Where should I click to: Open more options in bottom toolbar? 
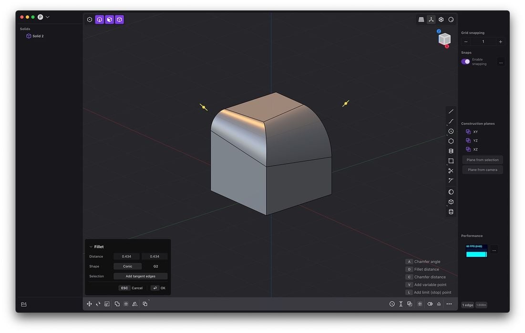pos(449,304)
